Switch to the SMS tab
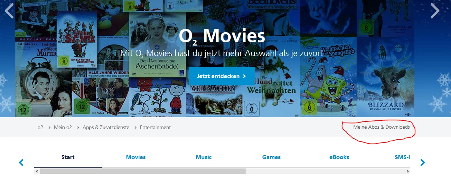This screenshot has width=451, height=184. pyautogui.click(x=402, y=157)
